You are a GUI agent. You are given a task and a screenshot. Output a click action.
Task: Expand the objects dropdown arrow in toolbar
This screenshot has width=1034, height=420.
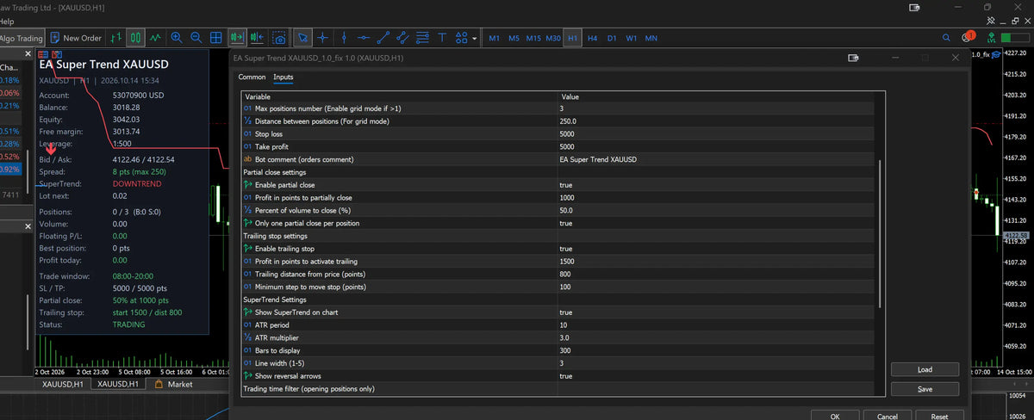tap(475, 38)
